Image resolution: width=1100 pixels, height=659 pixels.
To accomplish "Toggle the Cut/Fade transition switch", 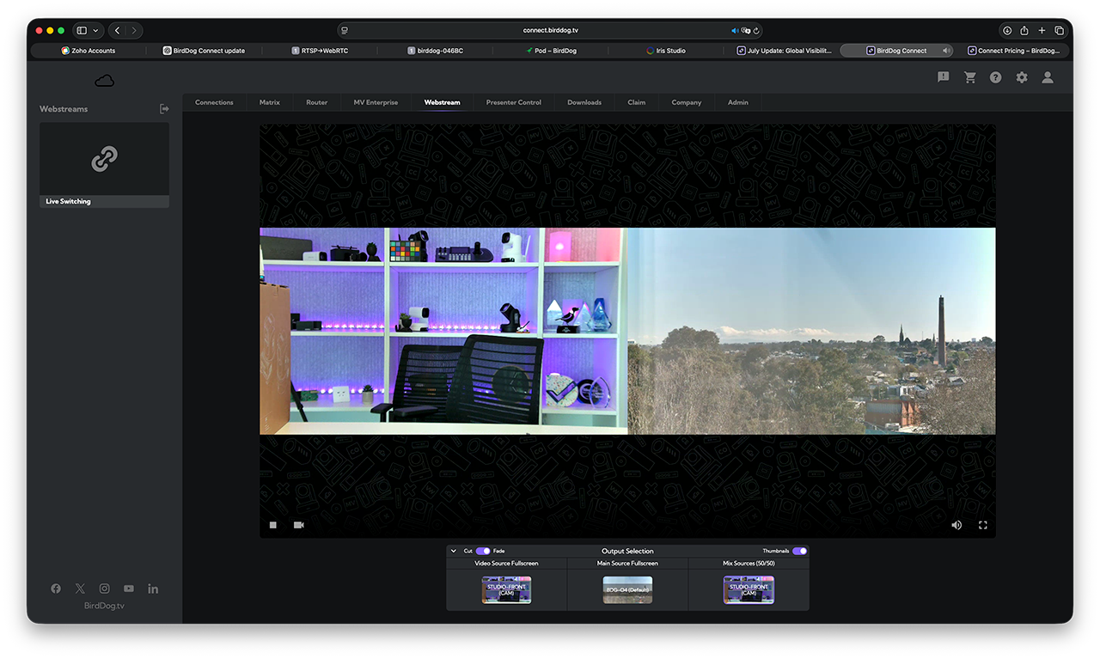I will (483, 551).
